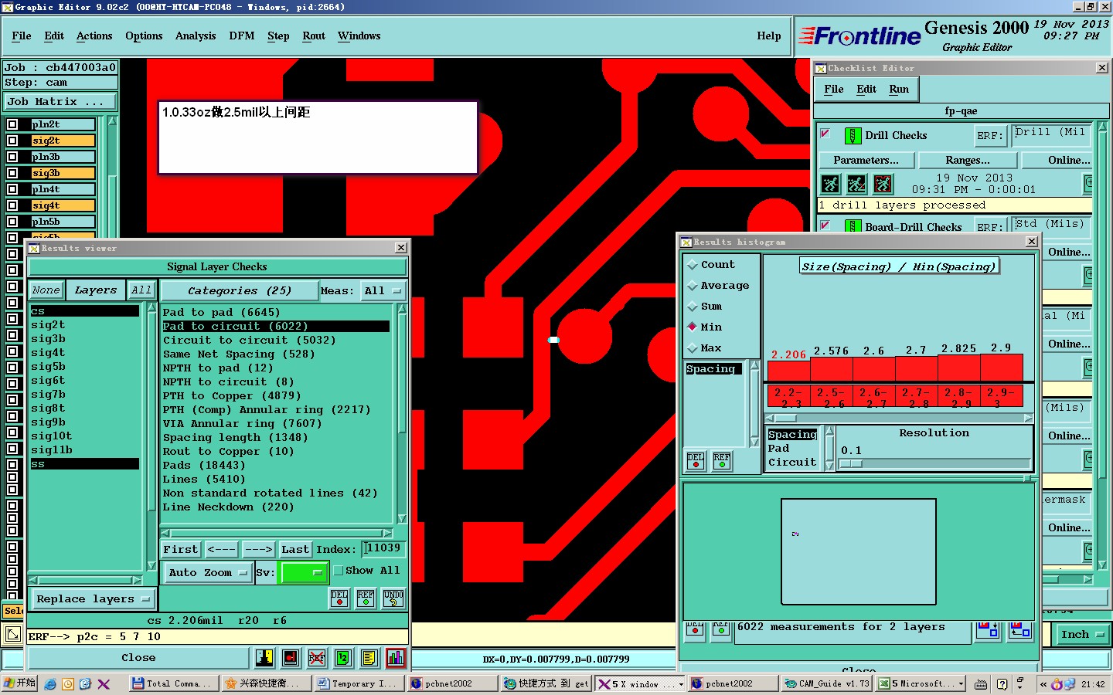Click the magnifier plus icon in Drill Checks row
The height and width of the screenshot is (695, 1113).
click(1088, 184)
